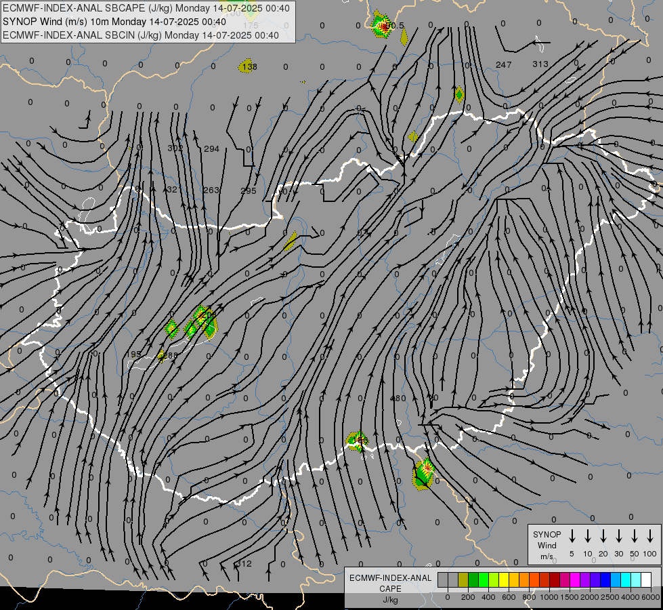Click the ECMWF-INDEX-ANAL label in bottom legend

[390, 578]
